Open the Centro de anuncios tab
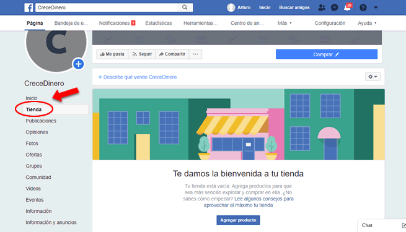Viewport: 406px width, 232px height. (x=247, y=23)
